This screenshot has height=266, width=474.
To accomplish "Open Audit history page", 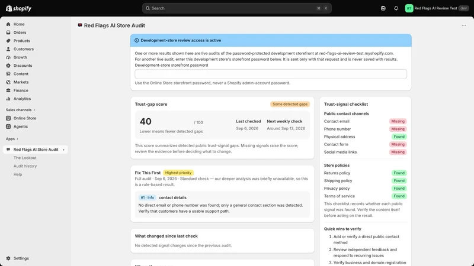I will (x=25, y=166).
